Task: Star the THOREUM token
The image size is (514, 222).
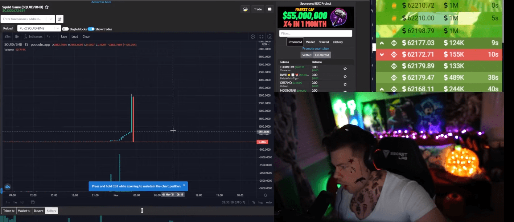Action: (345, 69)
